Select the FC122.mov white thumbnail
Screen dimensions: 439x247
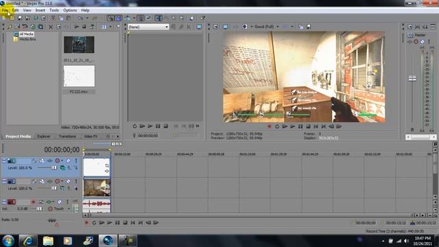79,76
